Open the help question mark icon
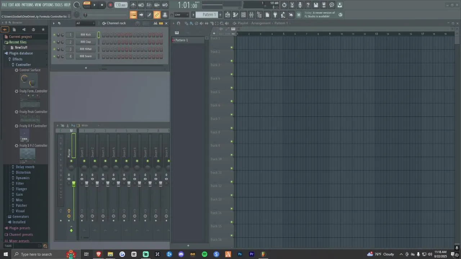 click(308, 5)
